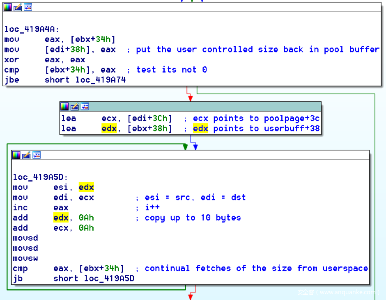Image resolution: width=386 pixels, height=300 pixels.
Task: Click edit icon in the lea ecx block
Action: (x=74, y=107)
